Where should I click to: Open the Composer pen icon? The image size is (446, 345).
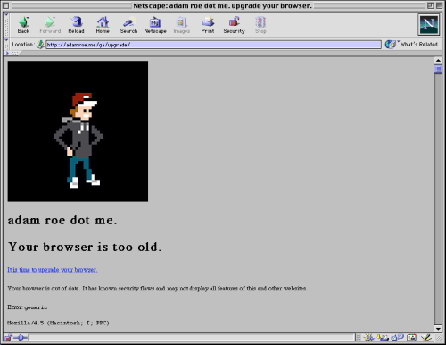click(426, 338)
